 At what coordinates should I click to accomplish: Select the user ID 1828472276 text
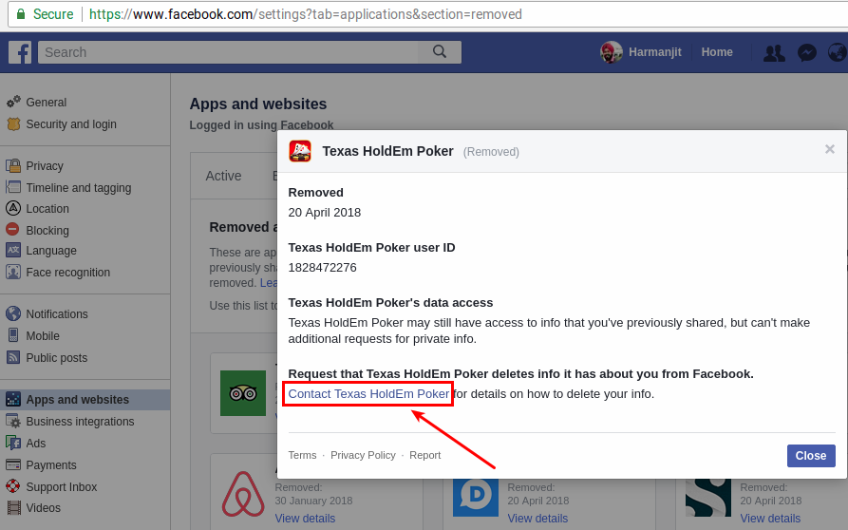322,267
